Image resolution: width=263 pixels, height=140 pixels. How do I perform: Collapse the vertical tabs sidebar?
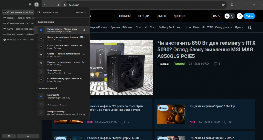pos(30,5)
